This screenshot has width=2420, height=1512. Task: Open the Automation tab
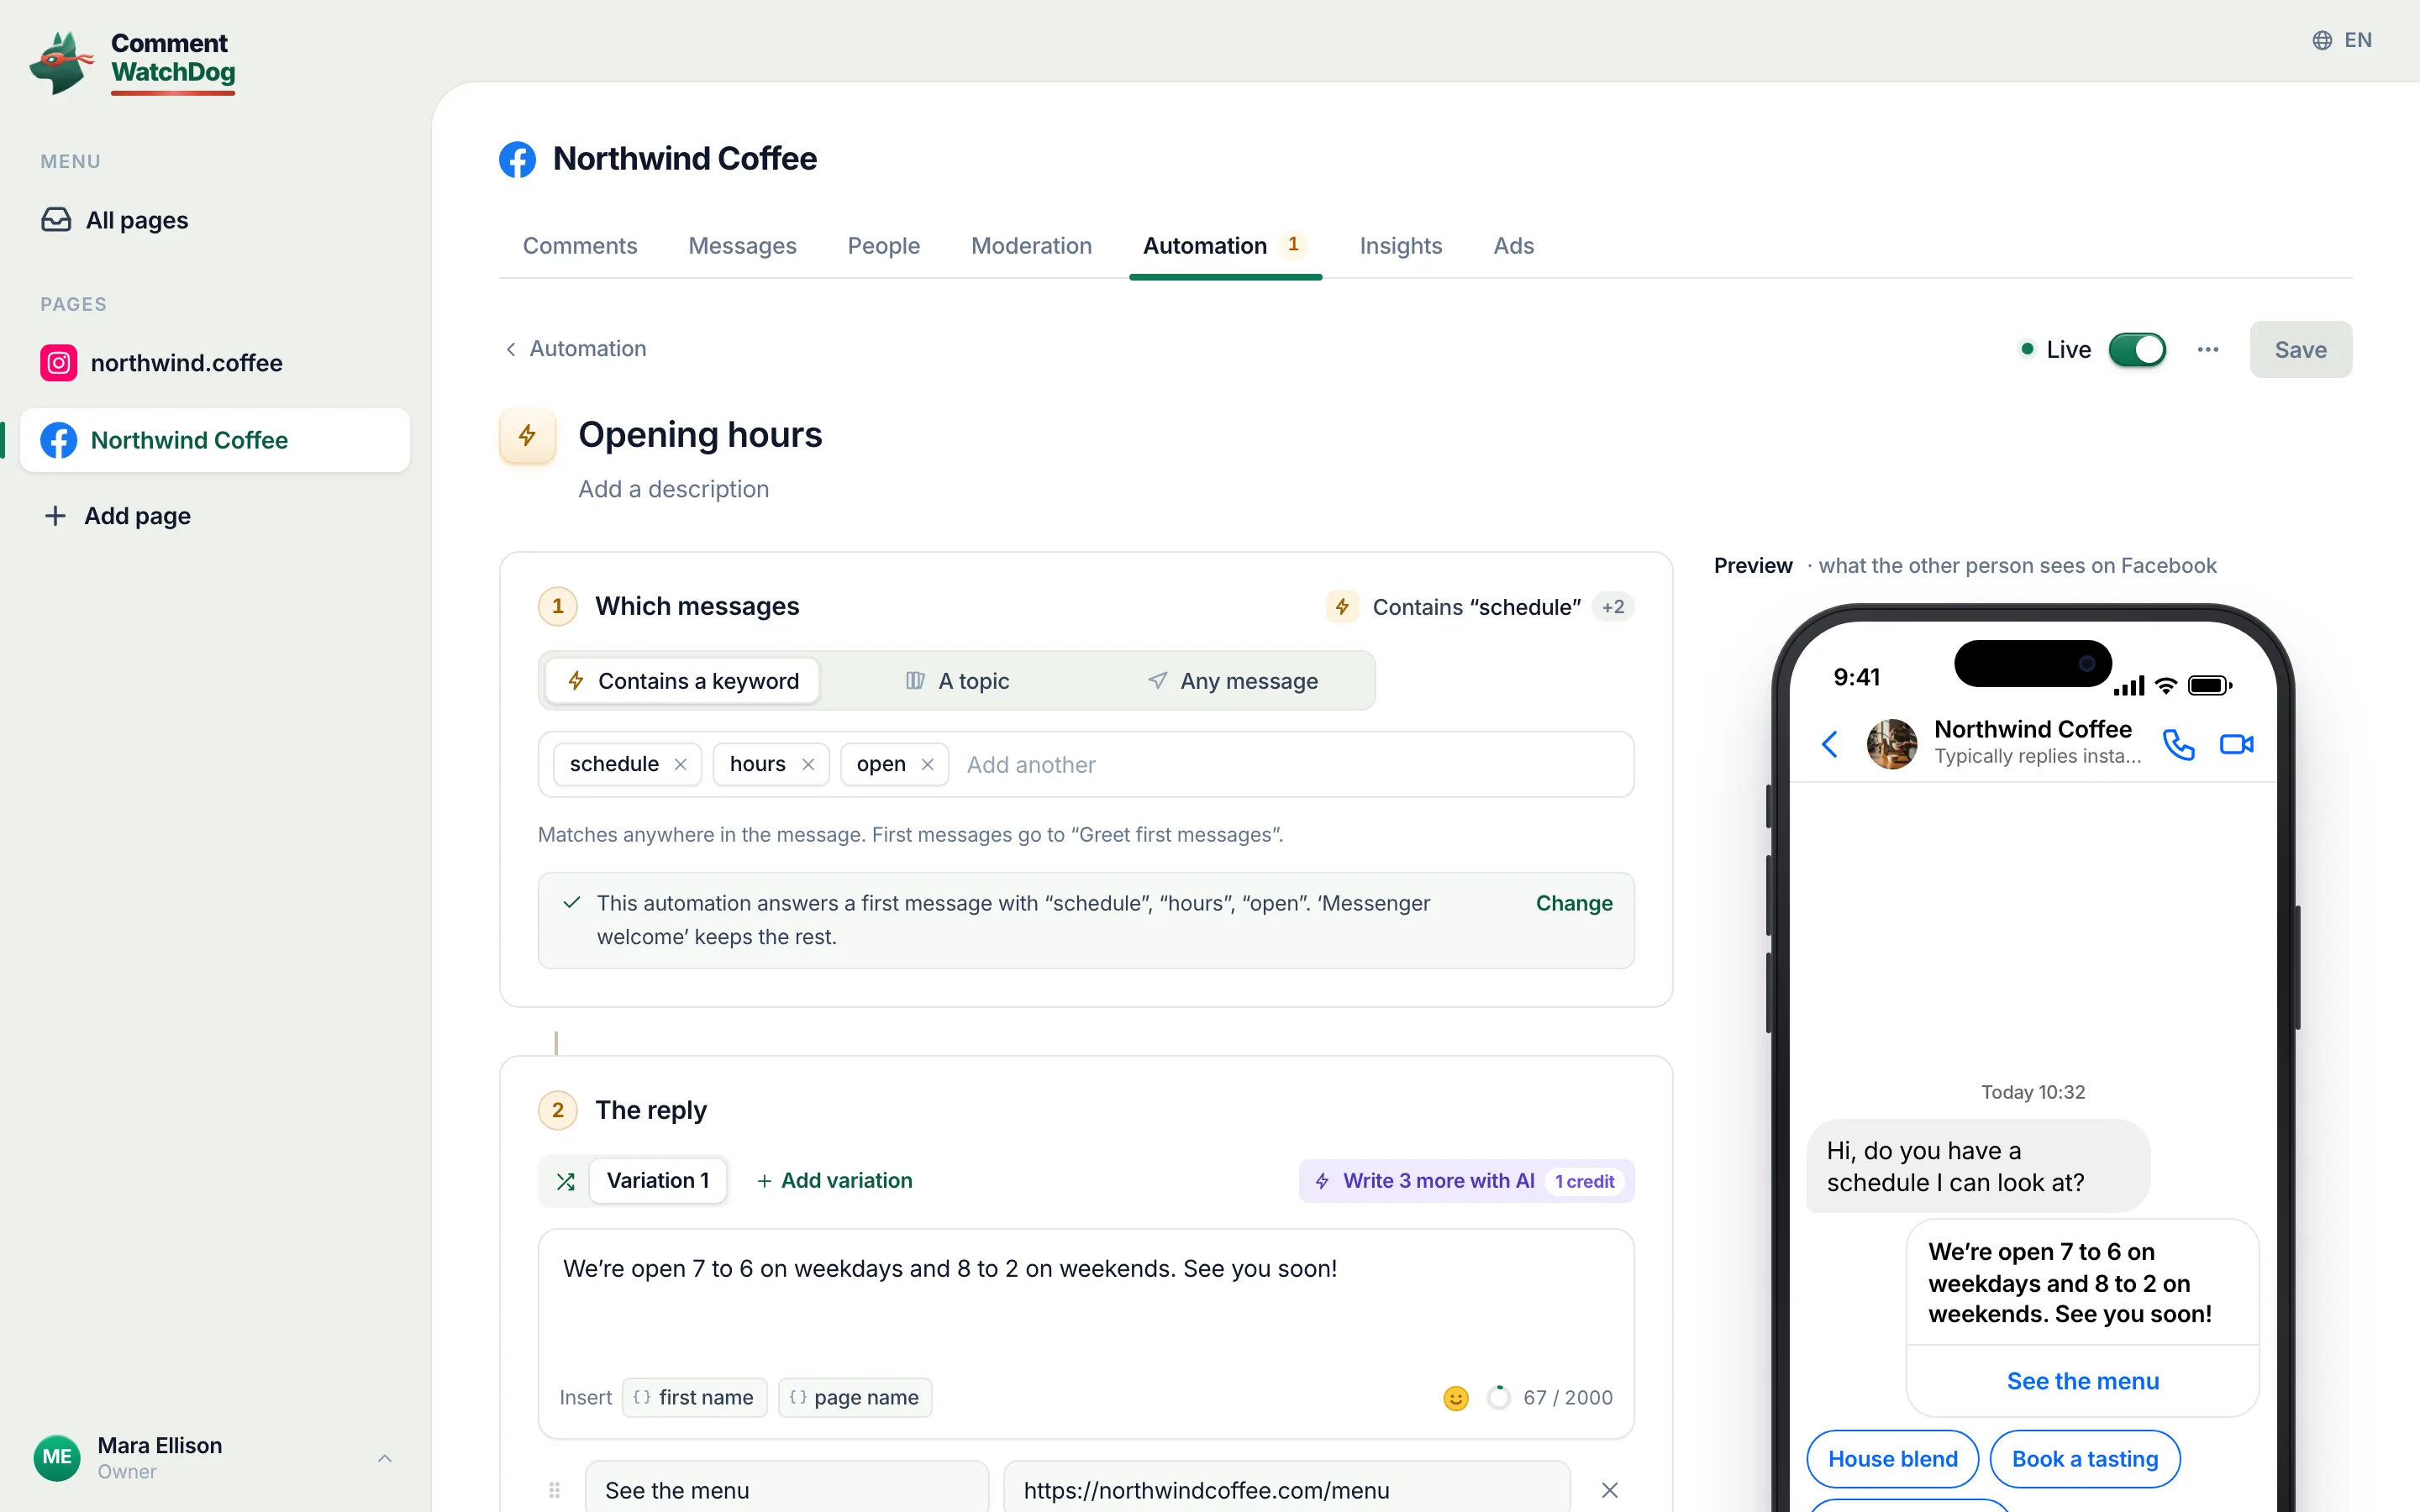1225,246
